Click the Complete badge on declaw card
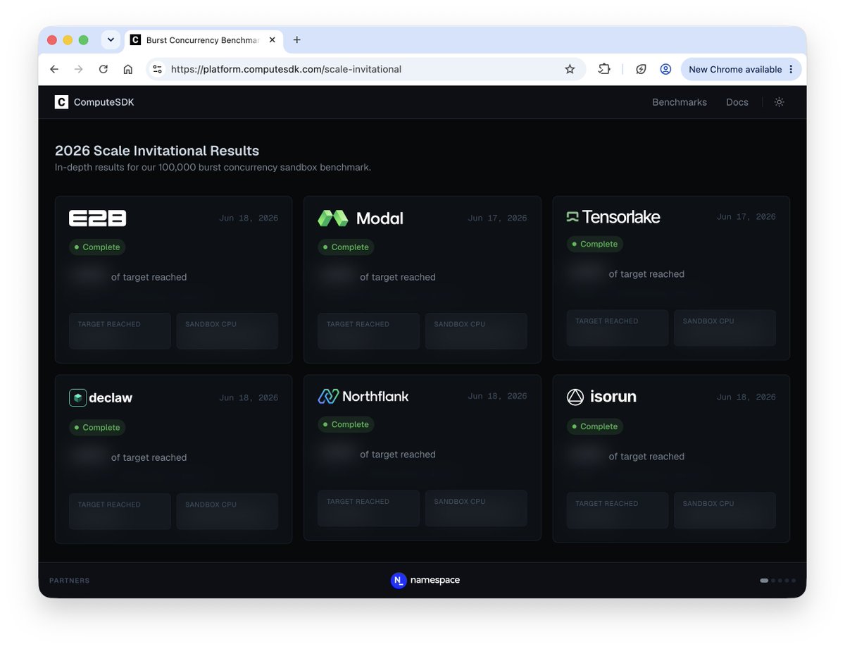The image size is (845, 649). click(97, 428)
